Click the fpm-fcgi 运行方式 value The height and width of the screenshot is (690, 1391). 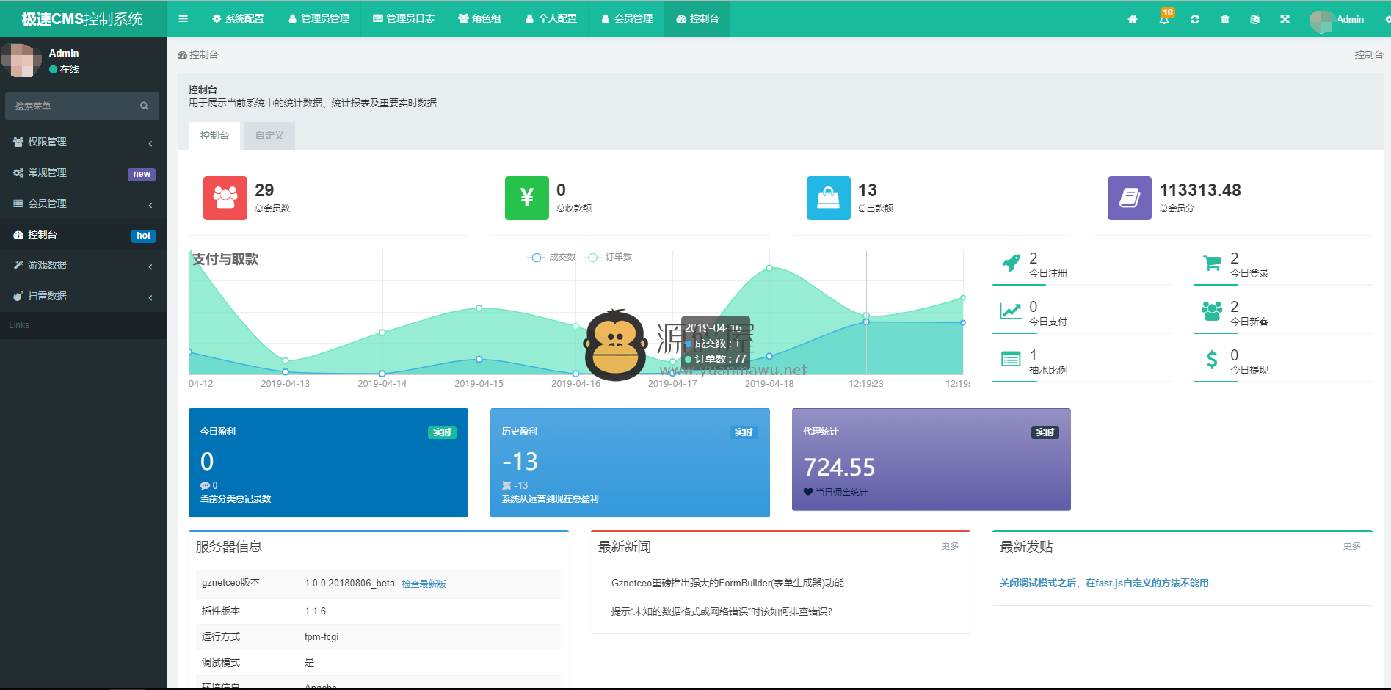(322, 637)
